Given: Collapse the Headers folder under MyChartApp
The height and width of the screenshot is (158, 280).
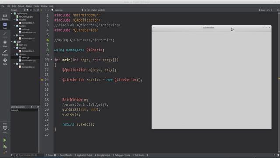Looking at the screenshot, I should pos(14,20).
